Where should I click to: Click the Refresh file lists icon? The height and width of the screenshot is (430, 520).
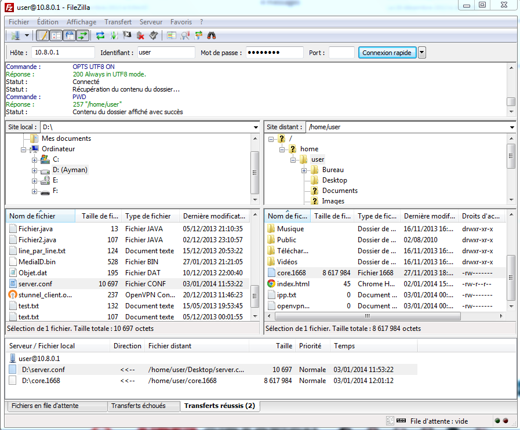(x=100, y=36)
